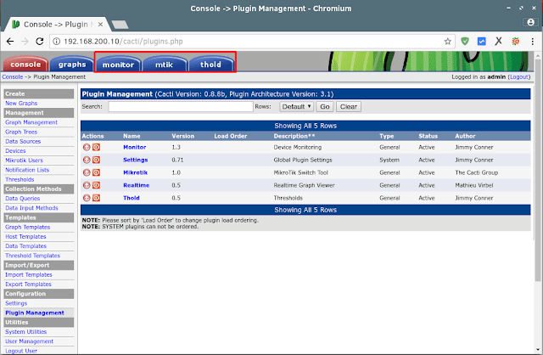
Task: Open Graph Trees in sidebar
Action: click(x=21, y=132)
